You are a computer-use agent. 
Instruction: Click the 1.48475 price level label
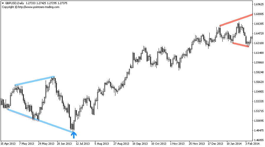(x=259, y=131)
